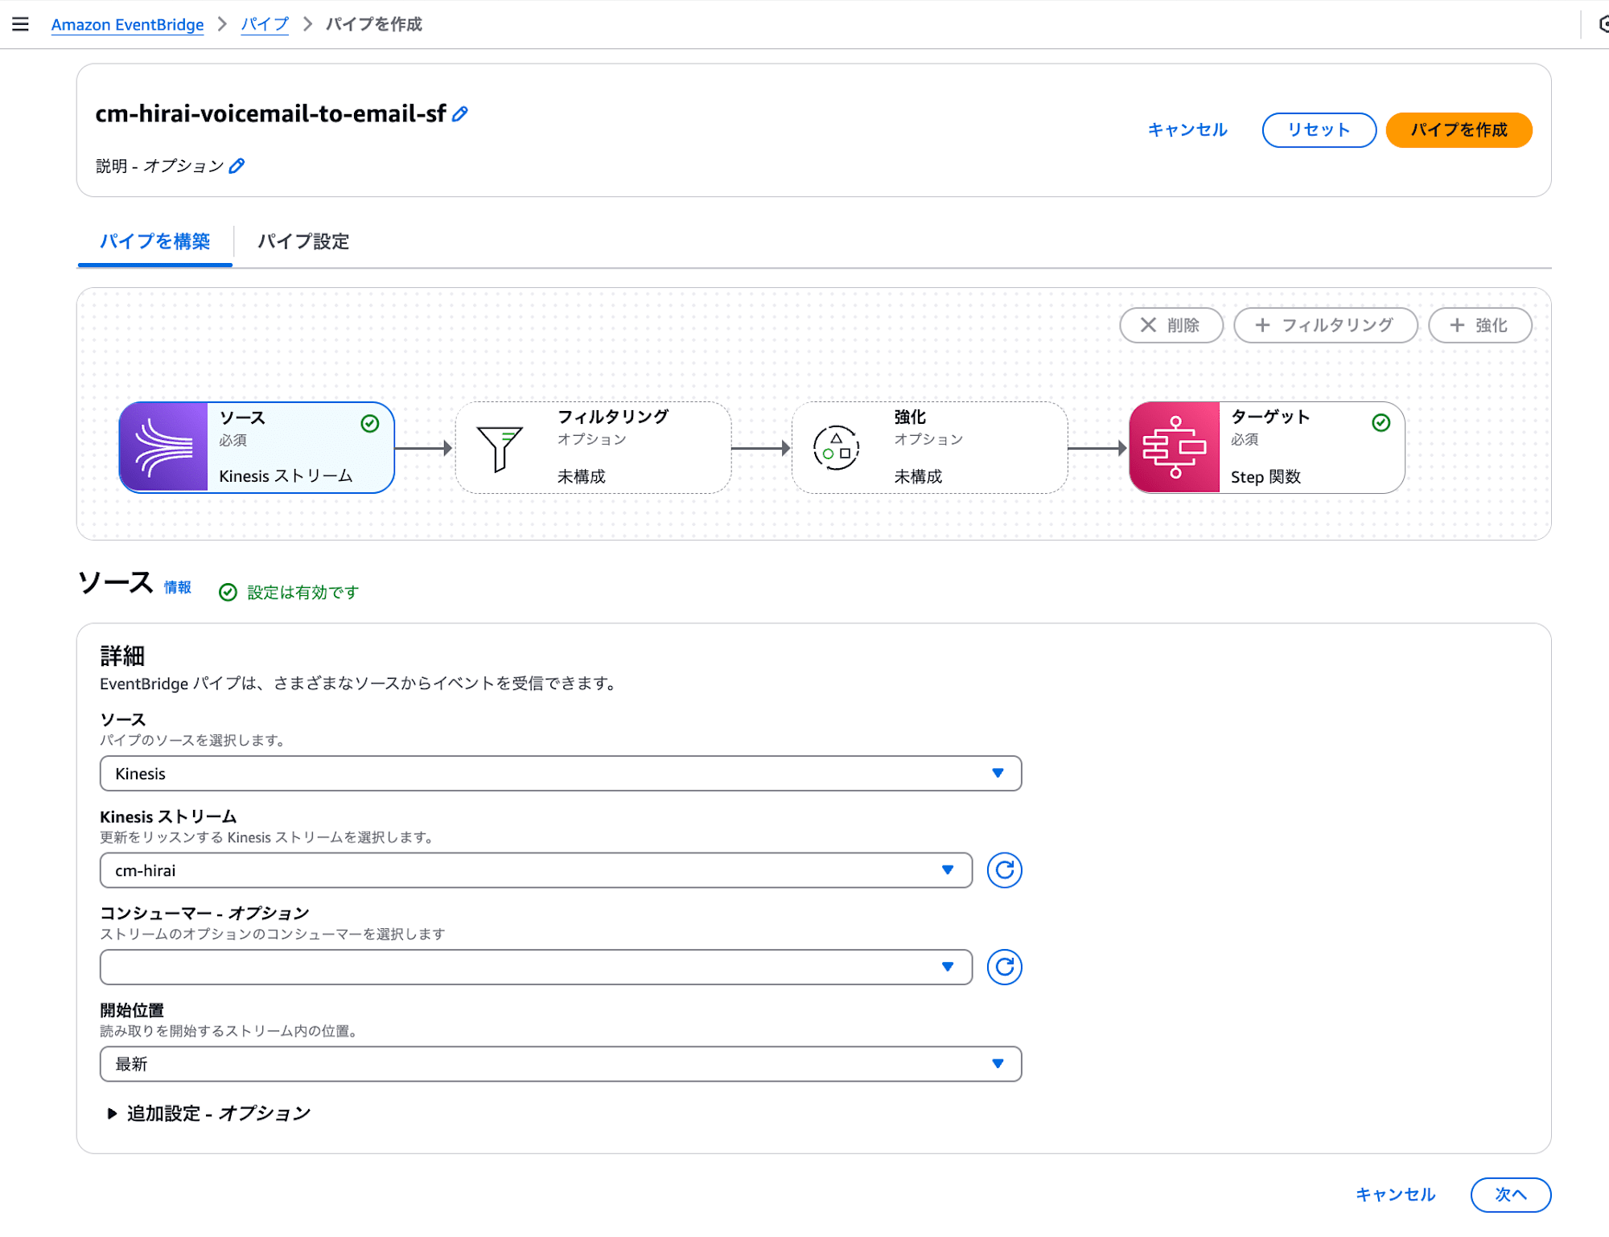The height and width of the screenshot is (1237, 1609).
Task: Click the bottom キャンセル link
Action: click(x=1396, y=1195)
